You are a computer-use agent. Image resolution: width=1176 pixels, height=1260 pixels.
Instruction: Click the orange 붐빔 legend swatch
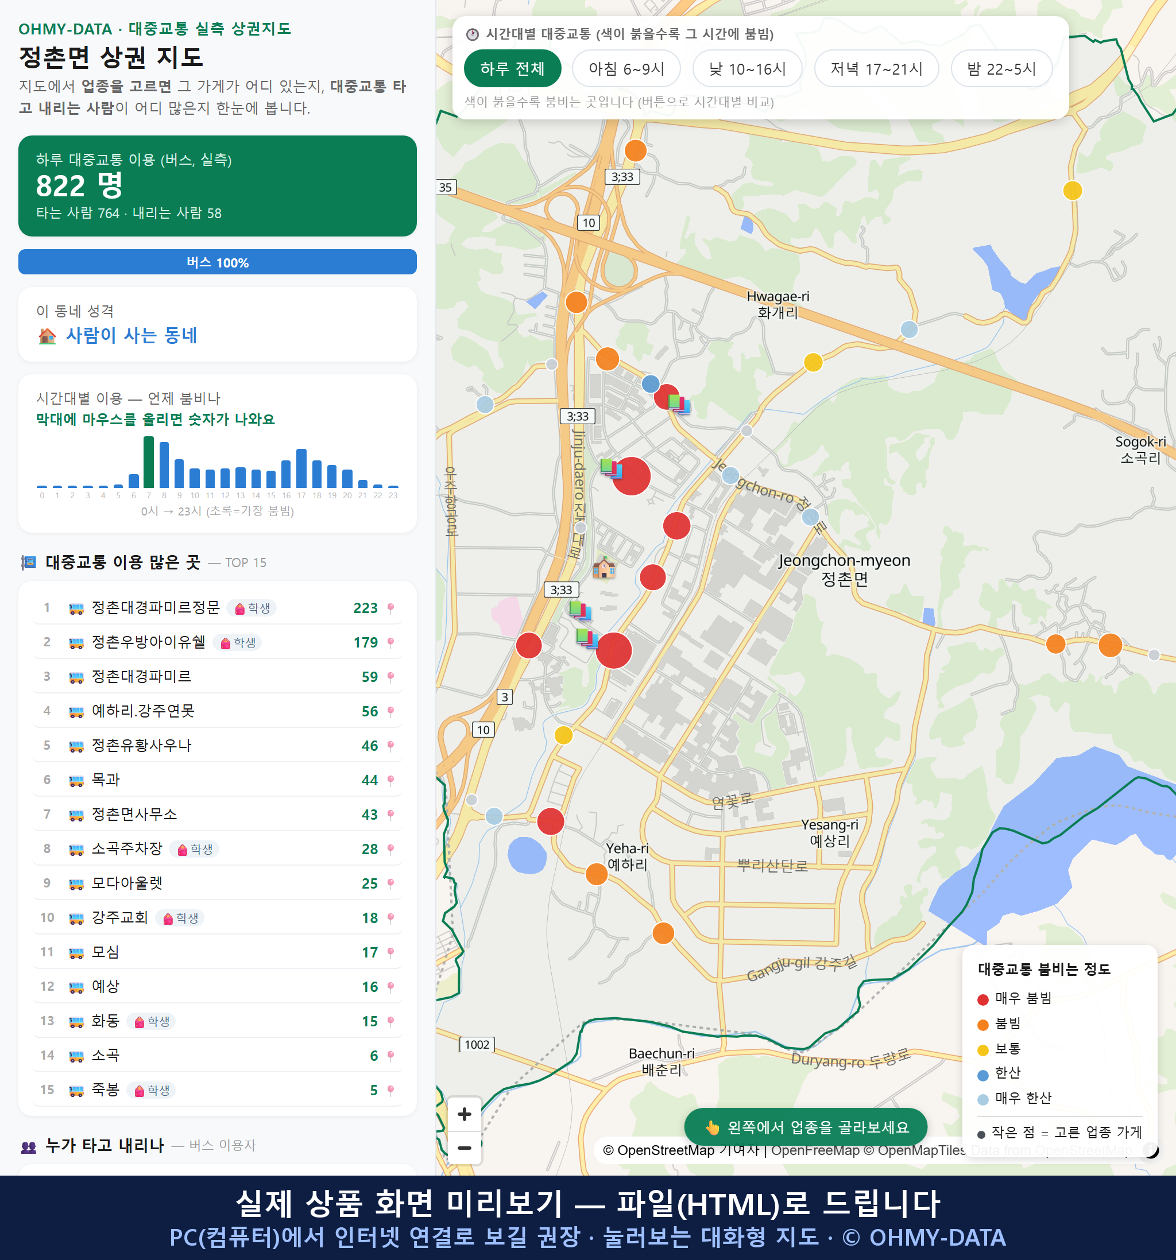[982, 1025]
